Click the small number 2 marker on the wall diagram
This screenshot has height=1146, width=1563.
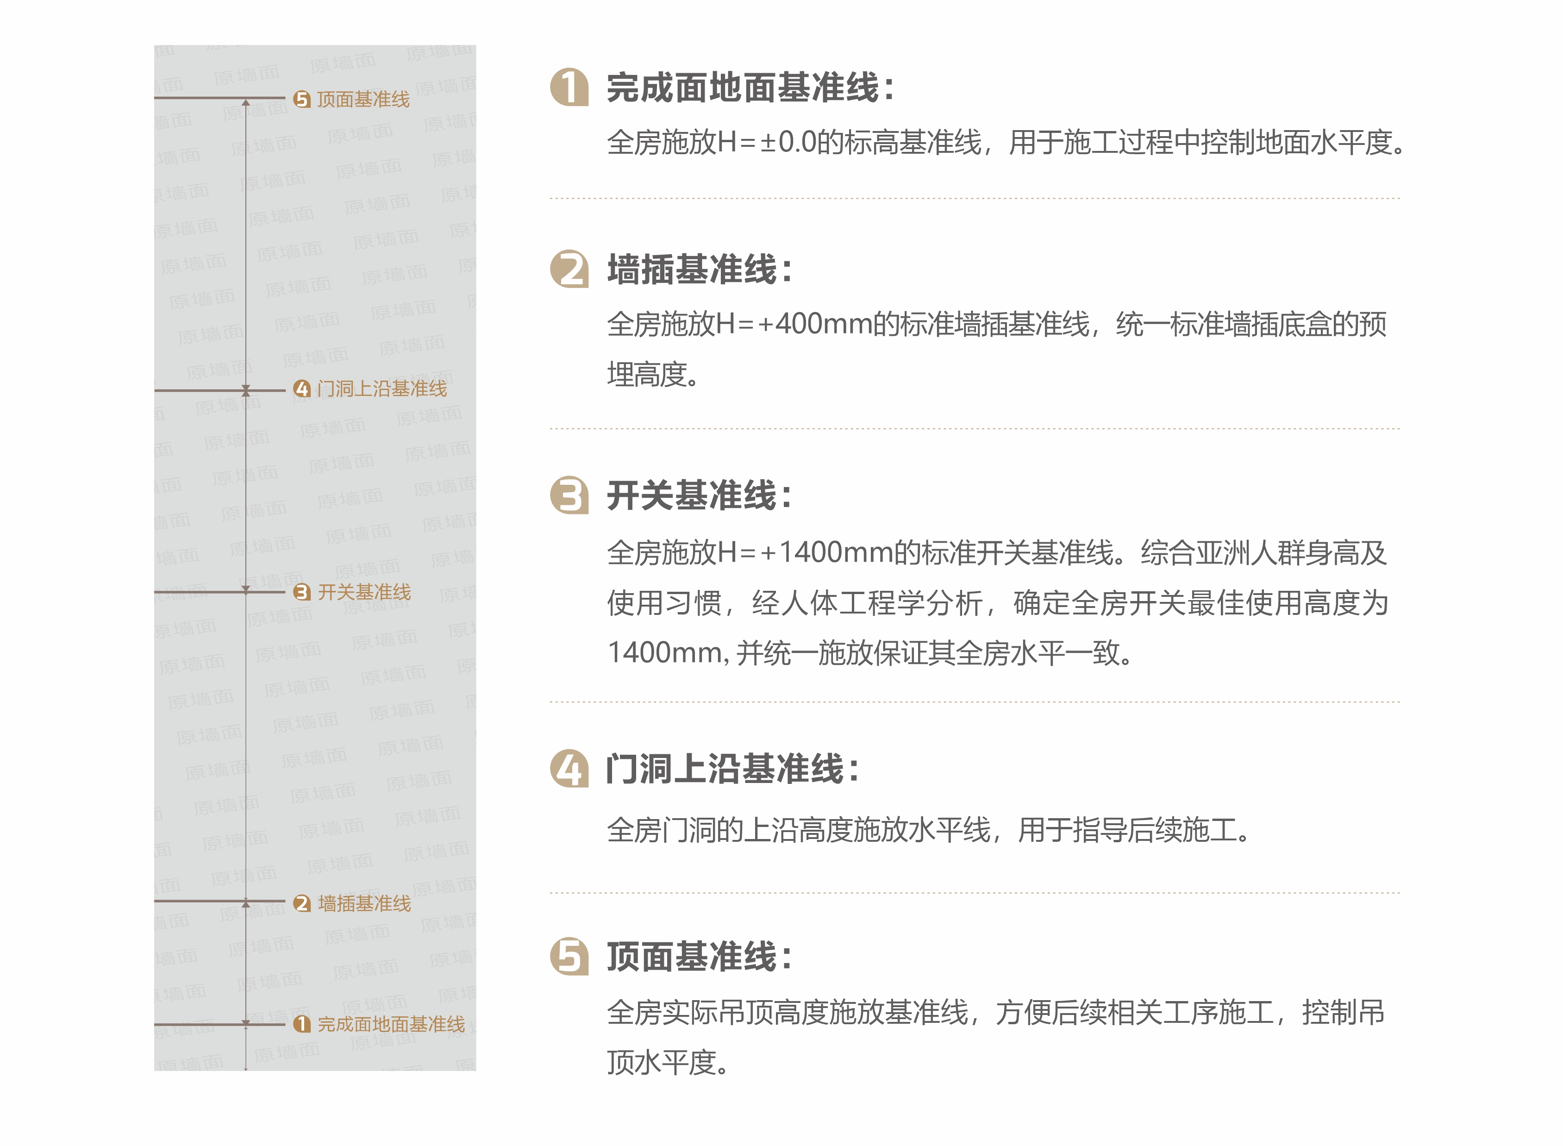click(x=302, y=903)
